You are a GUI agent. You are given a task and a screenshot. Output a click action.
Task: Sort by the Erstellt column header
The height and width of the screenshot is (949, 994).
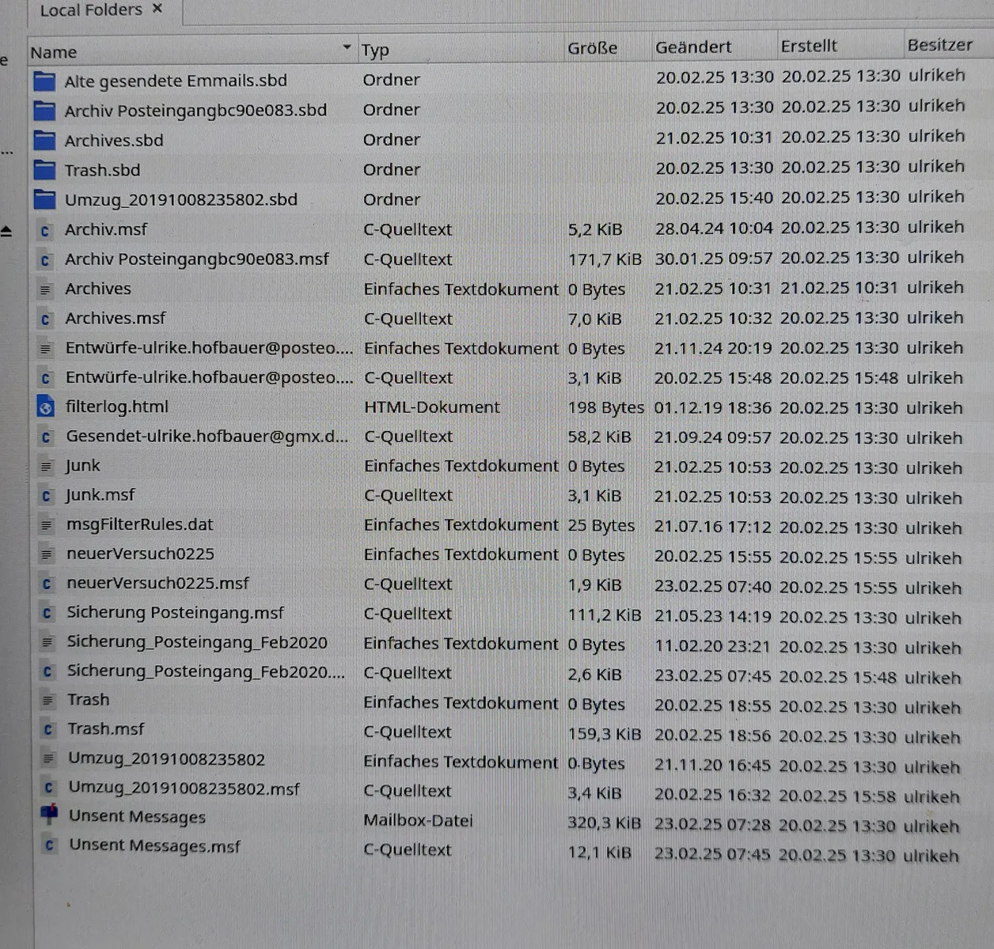coord(840,46)
